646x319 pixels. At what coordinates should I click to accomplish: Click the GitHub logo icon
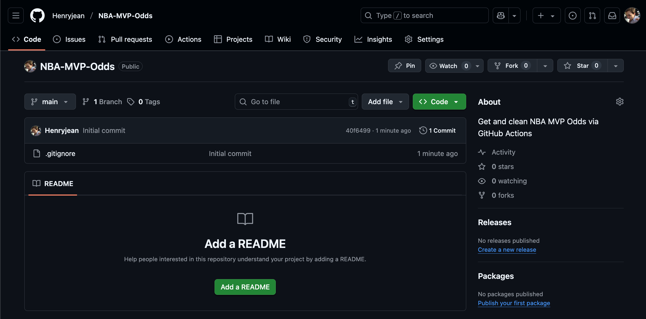(37, 15)
